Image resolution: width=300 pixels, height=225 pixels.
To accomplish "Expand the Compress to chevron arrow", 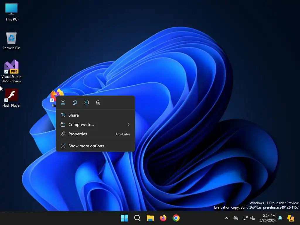I will tap(129, 125).
